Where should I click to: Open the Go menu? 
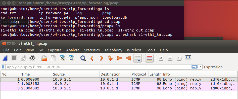click(41, 50)
